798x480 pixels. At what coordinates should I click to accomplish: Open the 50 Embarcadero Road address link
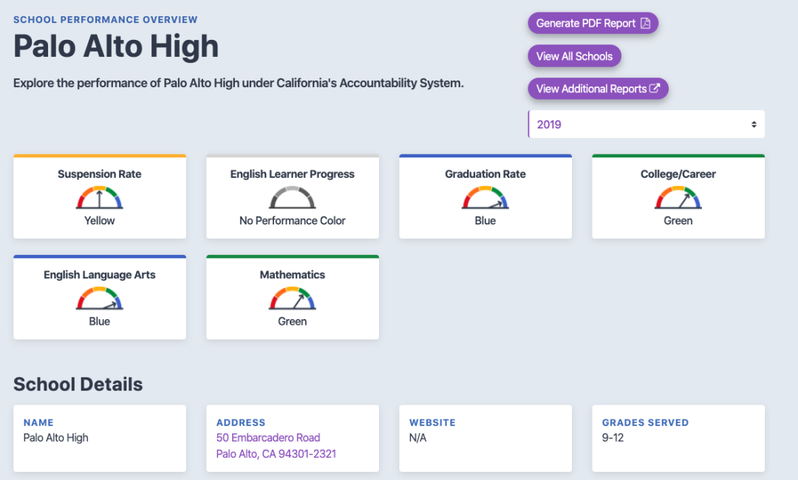tap(268, 438)
